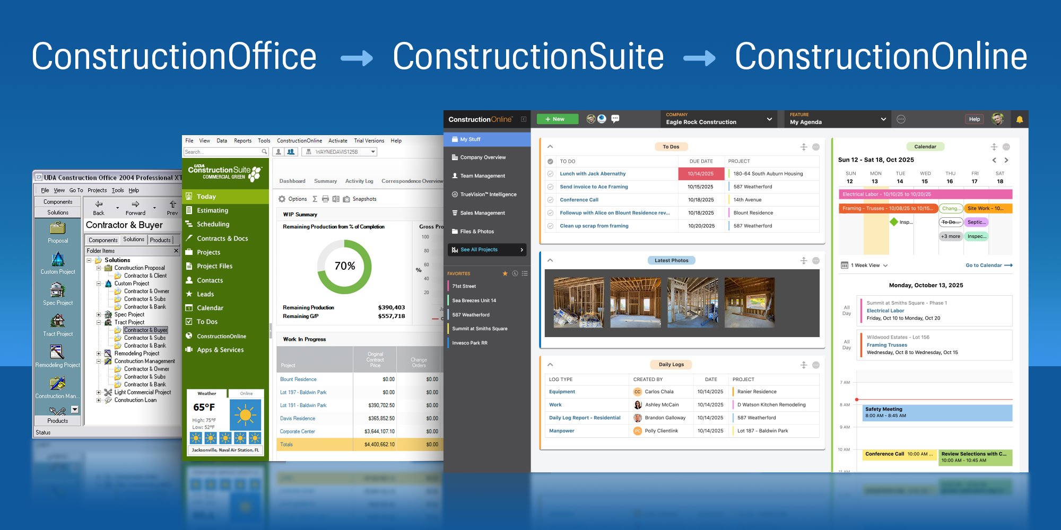Go to previous week in Calendar panel
Image resolution: width=1061 pixels, height=530 pixels.
click(994, 160)
